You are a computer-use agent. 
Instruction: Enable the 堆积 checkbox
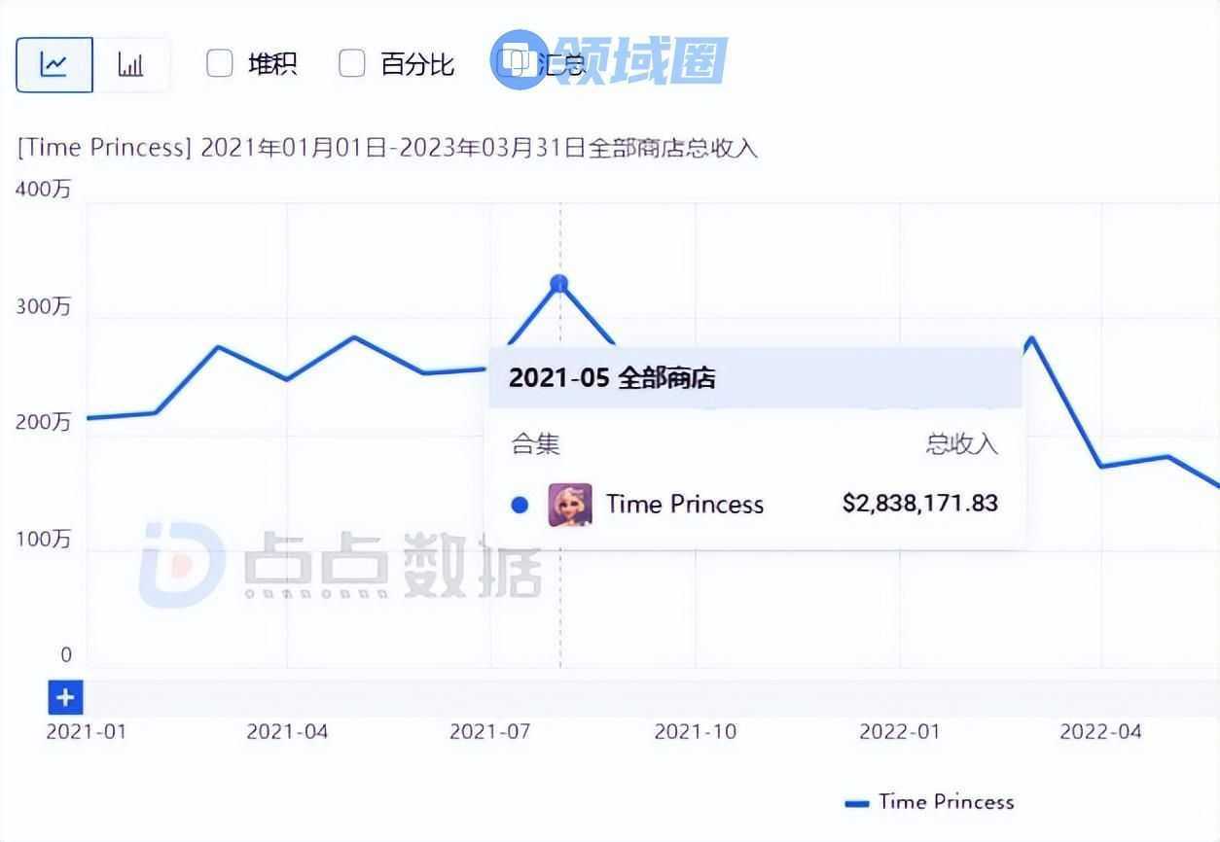[x=220, y=64]
